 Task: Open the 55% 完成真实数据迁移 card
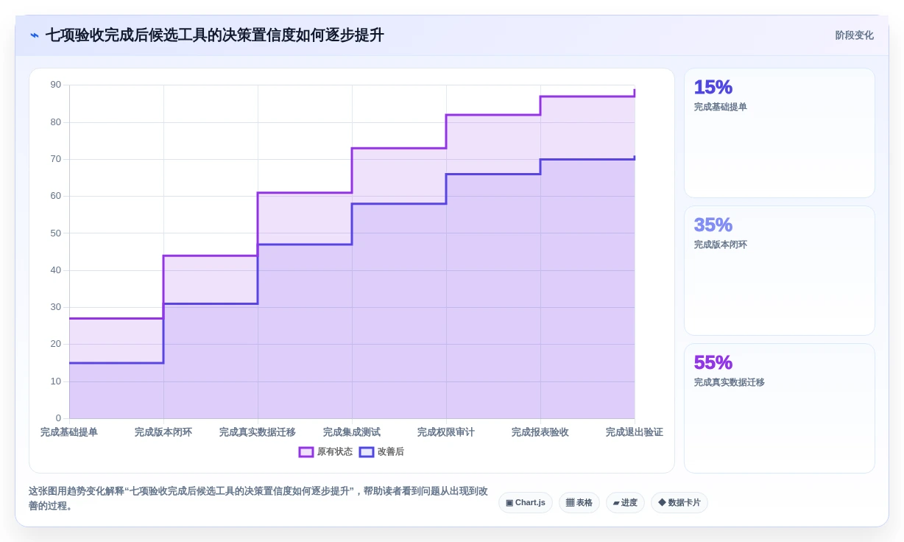pos(780,409)
